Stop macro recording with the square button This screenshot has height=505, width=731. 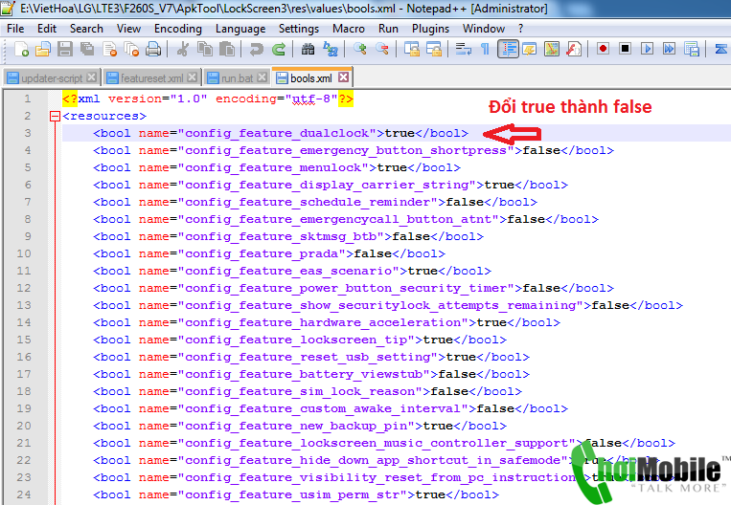[x=626, y=49]
